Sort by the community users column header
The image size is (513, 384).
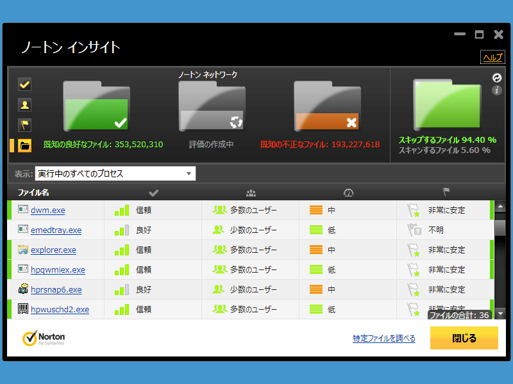pyautogui.click(x=251, y=193)
